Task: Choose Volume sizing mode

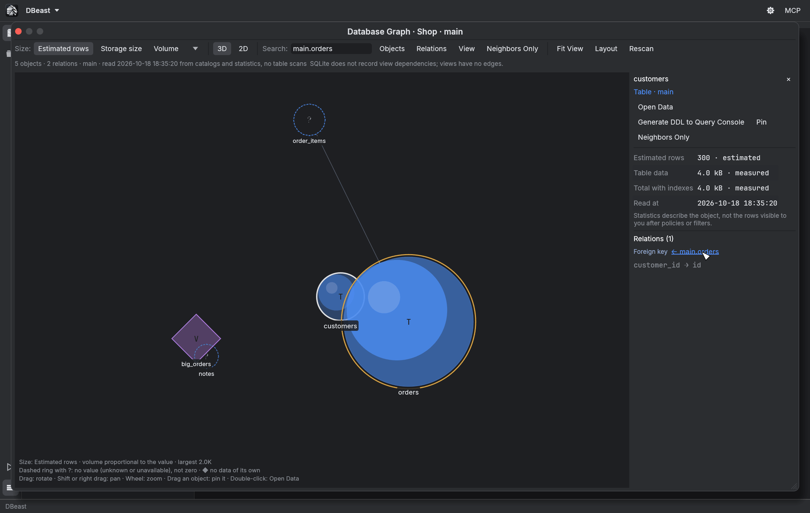Action: tap(166, 49)
